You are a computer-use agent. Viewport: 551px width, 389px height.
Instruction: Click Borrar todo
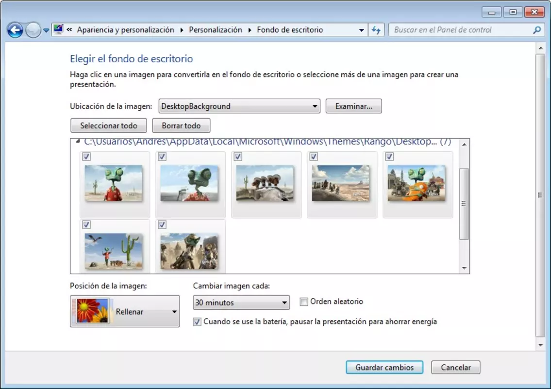pos(181,125)
